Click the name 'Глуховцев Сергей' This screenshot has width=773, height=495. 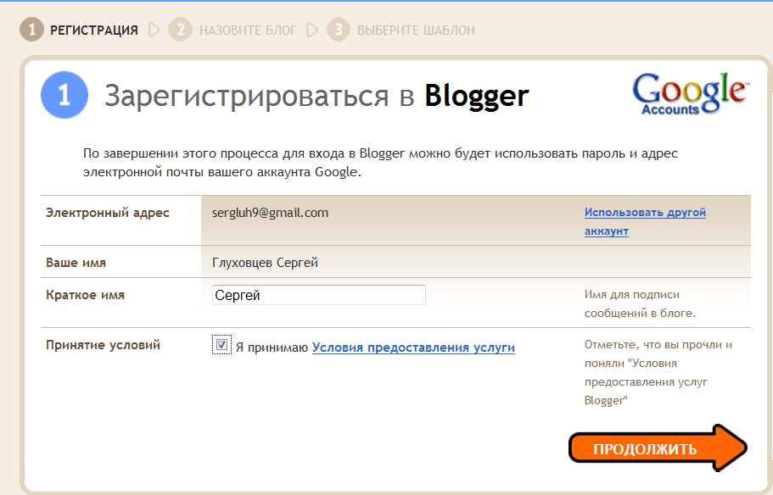pos(265,263)
